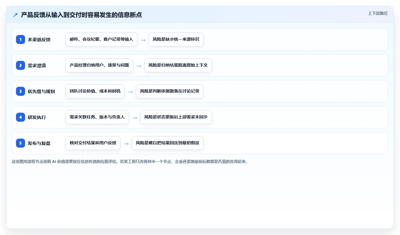
Task: Select the 风险是难以把结果回连到最初假设 chip
Action: pos(168,143)
